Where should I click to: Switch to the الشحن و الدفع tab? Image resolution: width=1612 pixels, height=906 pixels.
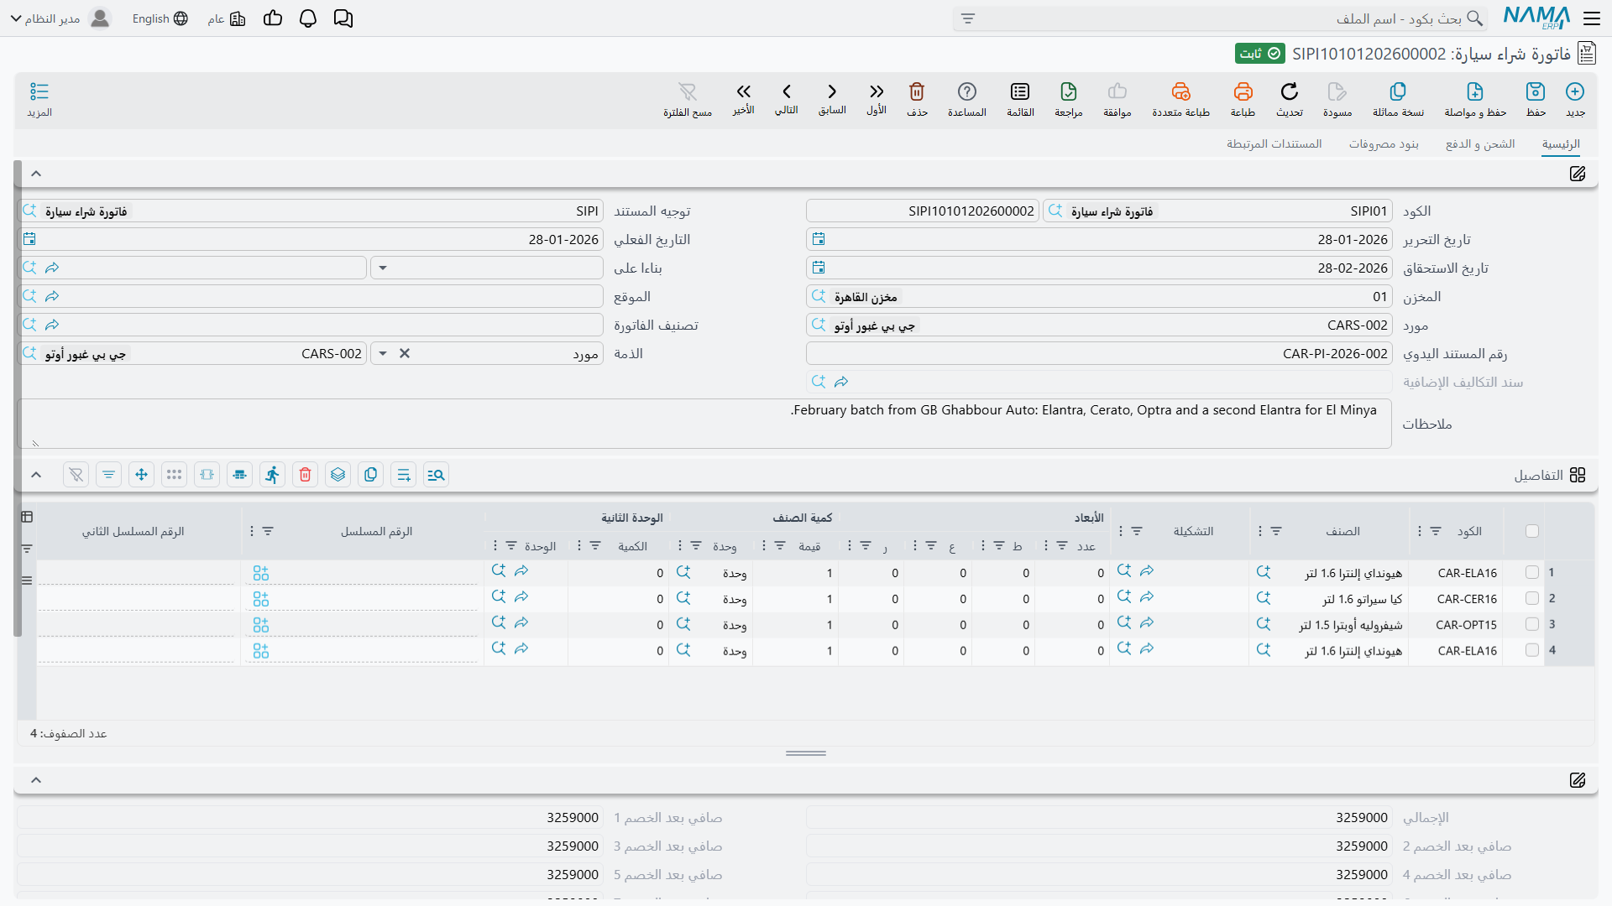point(1480,144)
